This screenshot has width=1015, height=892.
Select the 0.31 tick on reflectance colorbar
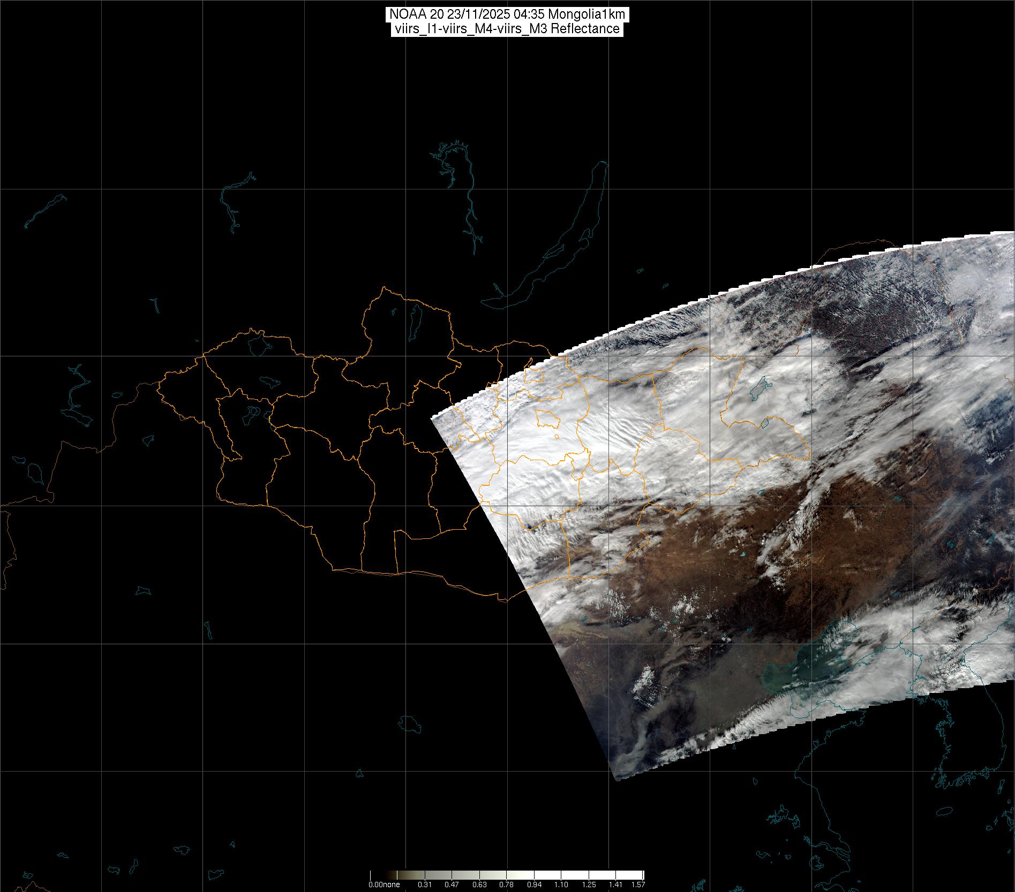click(x=425, y=885)
